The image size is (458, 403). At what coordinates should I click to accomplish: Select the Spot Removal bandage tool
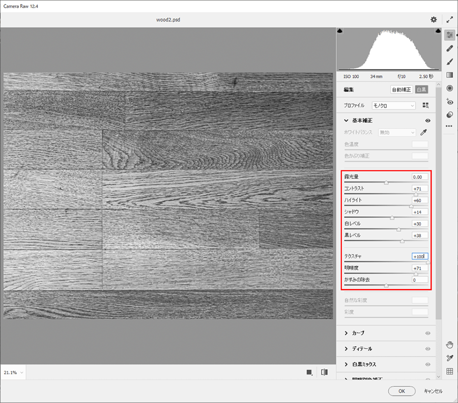click(x=449, y=48)
